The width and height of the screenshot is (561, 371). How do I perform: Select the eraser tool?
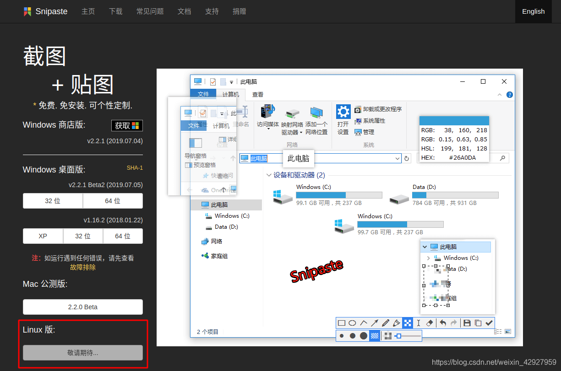click(429, 323)
